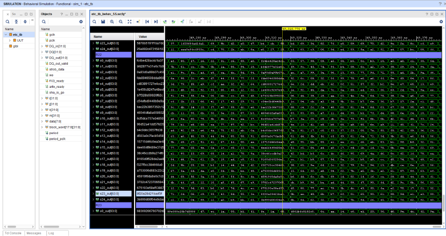Select the glbl scope item
Viewport: 446px width, 236px height.
click(x=16, y=46)
